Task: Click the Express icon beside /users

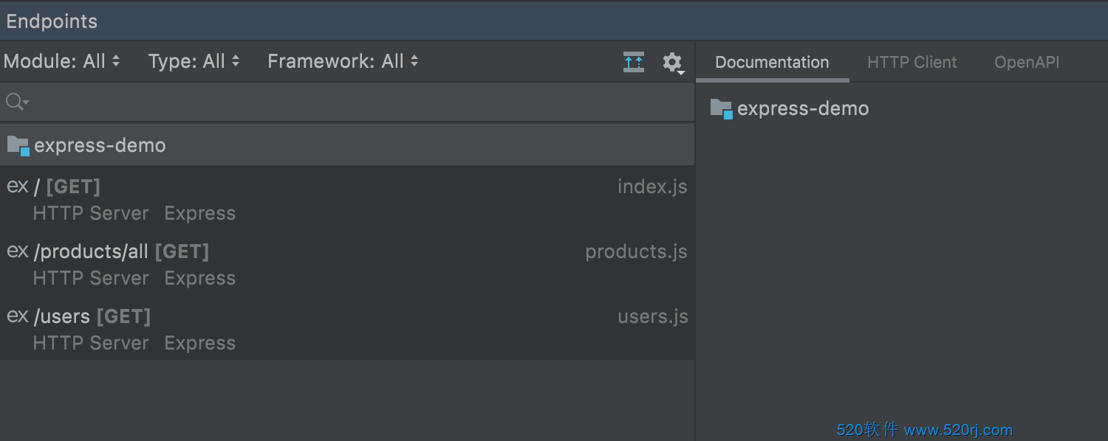Action: [x=18, y=316]
